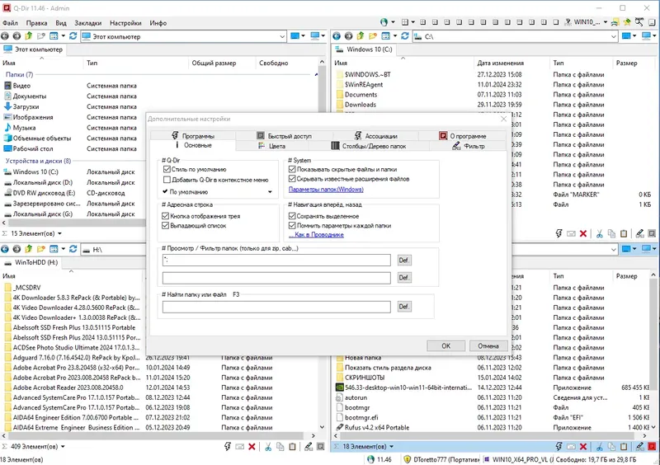The image size is (660, 465).
Task: Open the Файл menu
Action: point(10,23)
